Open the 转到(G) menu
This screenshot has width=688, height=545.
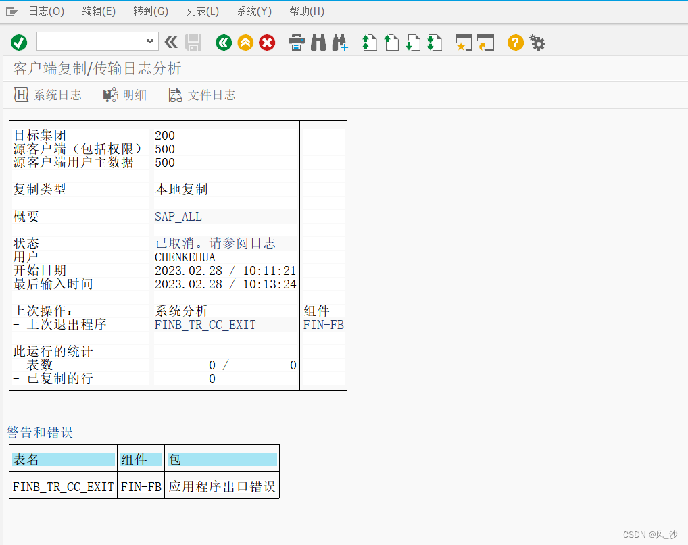coord(151,11)
